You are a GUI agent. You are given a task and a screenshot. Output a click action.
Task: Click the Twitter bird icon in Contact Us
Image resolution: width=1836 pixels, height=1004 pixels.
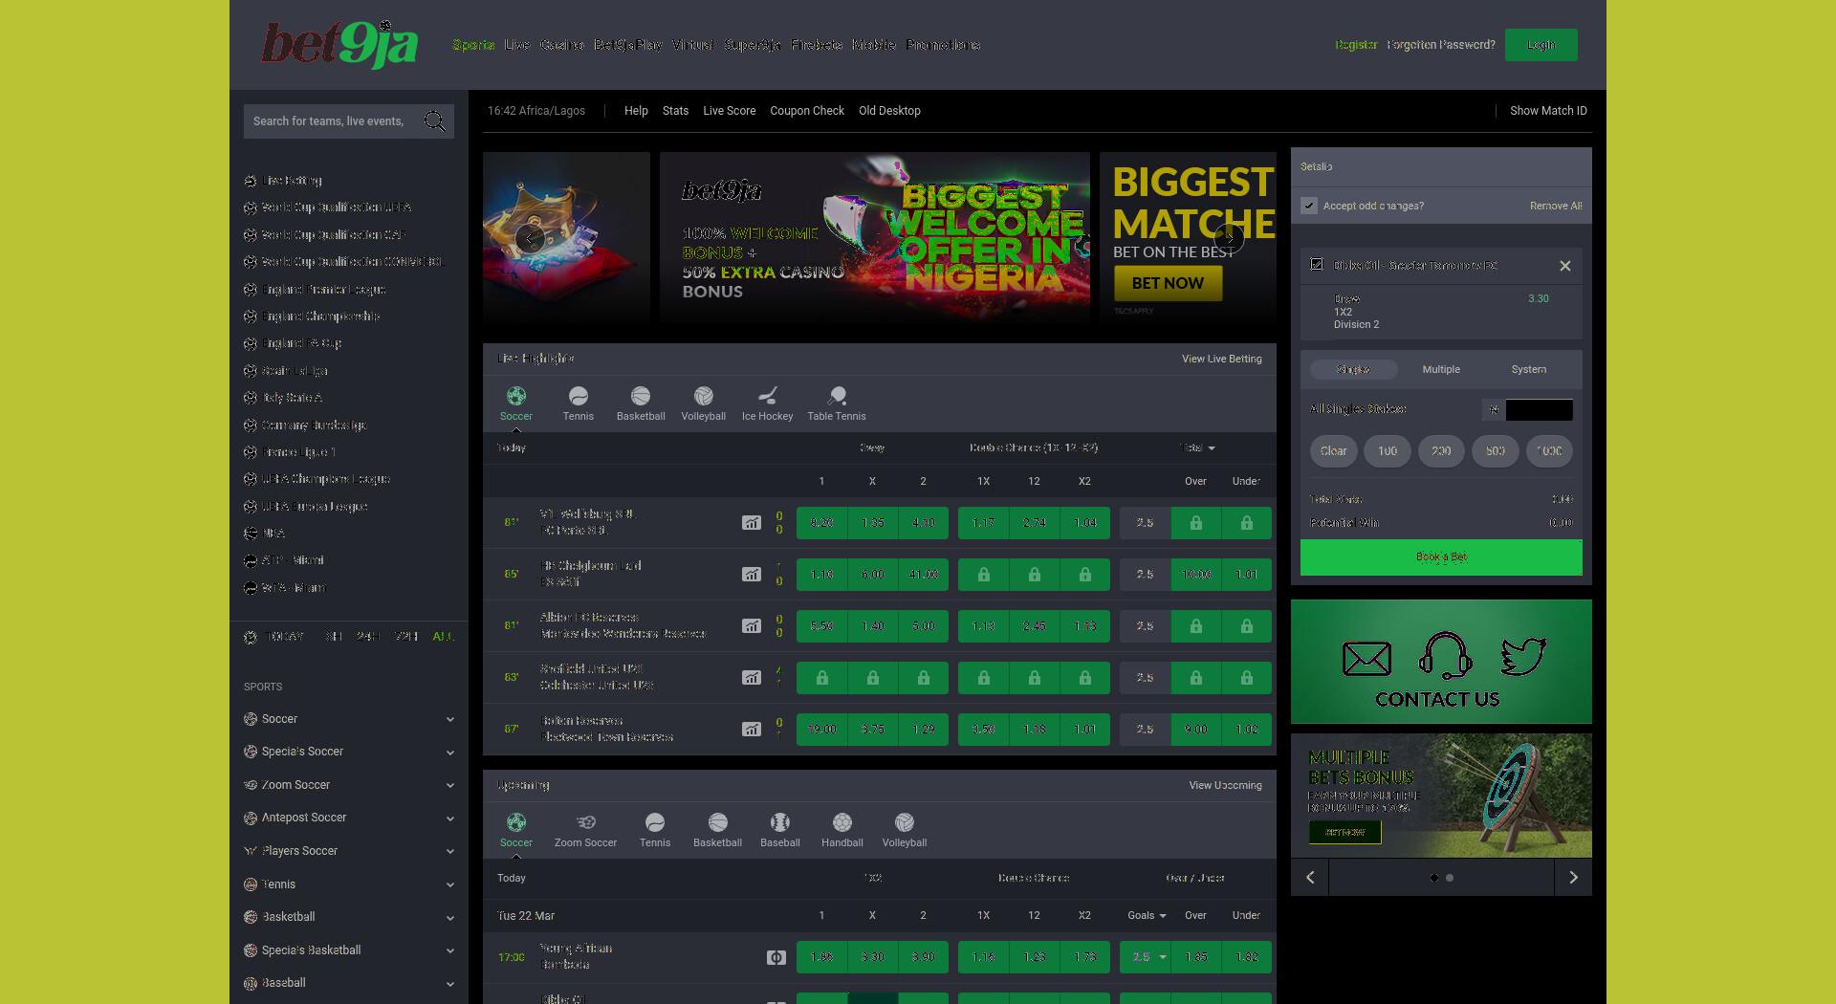pos(1523,657)
